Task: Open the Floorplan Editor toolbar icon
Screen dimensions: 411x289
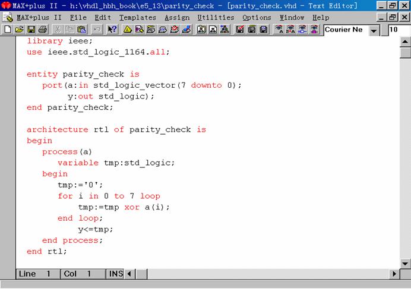Action: pos(140,29)
